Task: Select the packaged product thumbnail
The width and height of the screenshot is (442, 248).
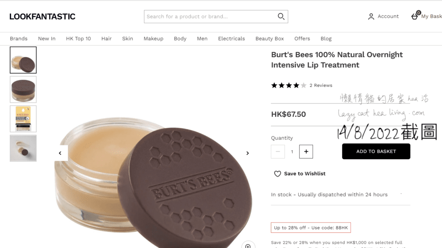Action: (x=23, y=119)
